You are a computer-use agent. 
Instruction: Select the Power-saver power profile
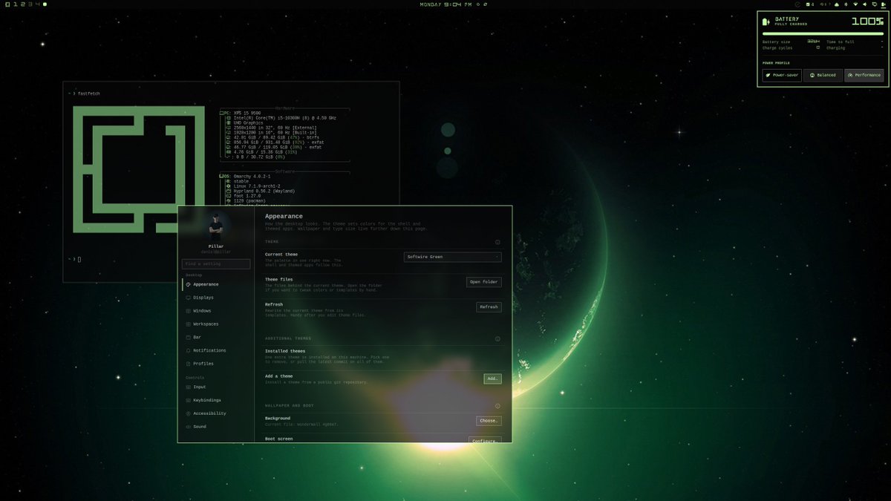[782, 75]
